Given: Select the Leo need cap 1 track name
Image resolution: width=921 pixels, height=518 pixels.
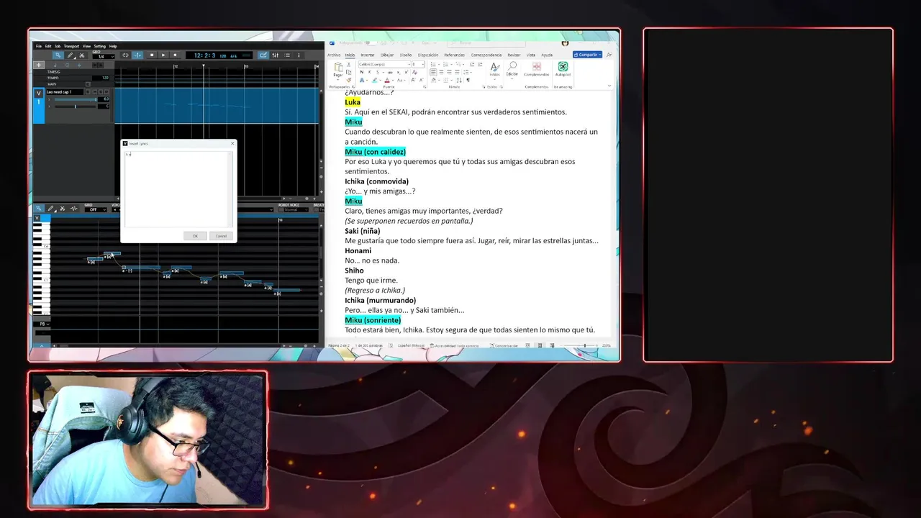Looking at the screenshot, I should click(x=65, y=92).
